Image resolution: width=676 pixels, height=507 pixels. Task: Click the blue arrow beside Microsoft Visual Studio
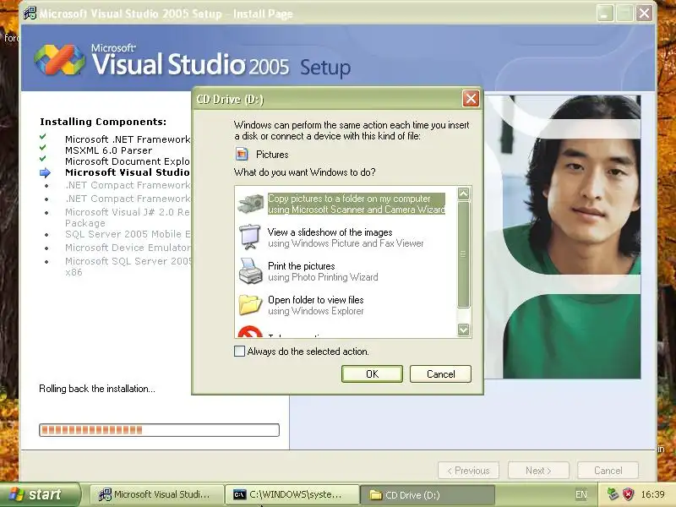click(45, 173)
